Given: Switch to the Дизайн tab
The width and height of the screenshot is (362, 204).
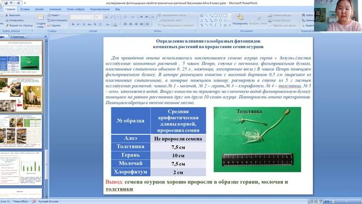Looking at the screenshot, I should pos(40,9).
